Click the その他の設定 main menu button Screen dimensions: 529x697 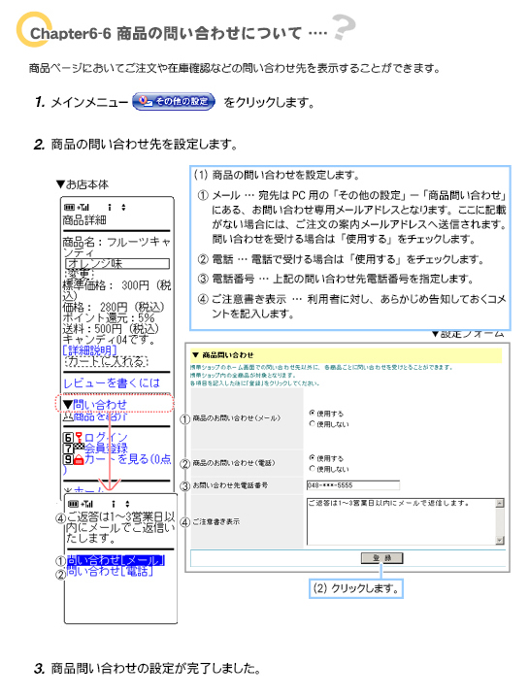click(174, 101)
